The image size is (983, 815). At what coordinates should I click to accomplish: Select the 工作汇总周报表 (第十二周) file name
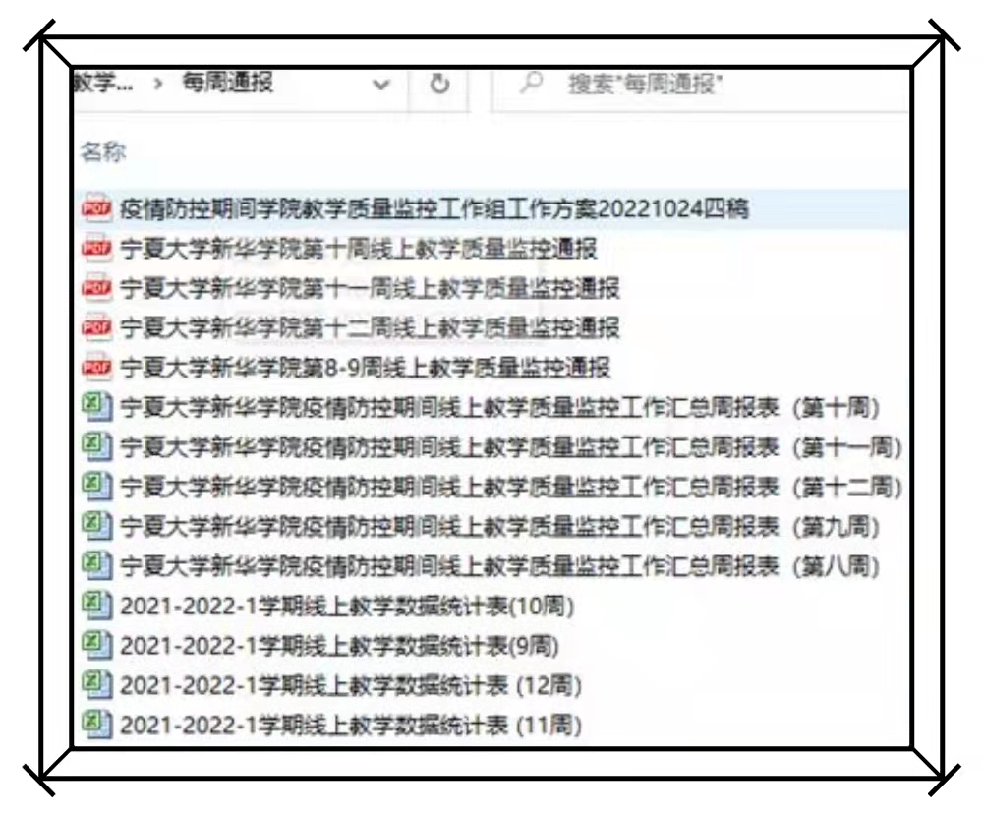511,486
